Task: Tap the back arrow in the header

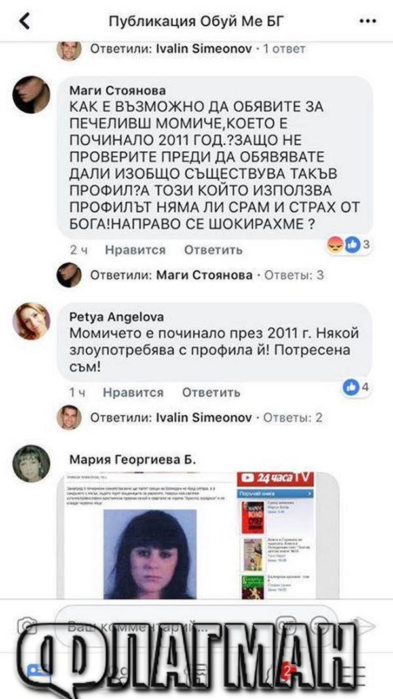Action: (x=24, y=21)
